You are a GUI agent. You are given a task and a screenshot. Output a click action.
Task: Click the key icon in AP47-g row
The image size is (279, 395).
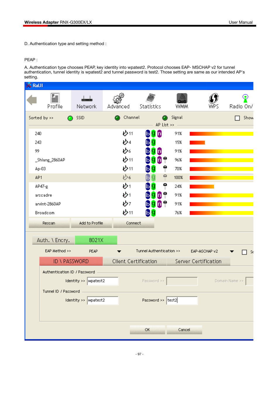point(165,186)
